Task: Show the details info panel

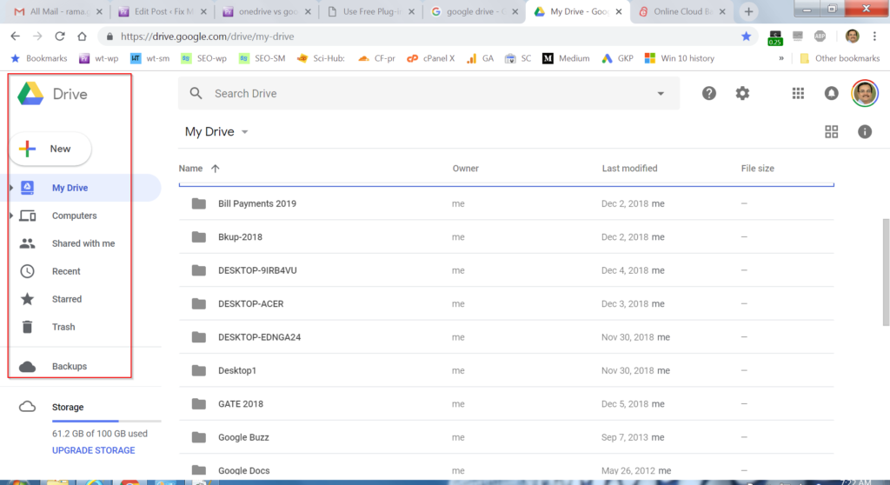Action: [865, 132]
